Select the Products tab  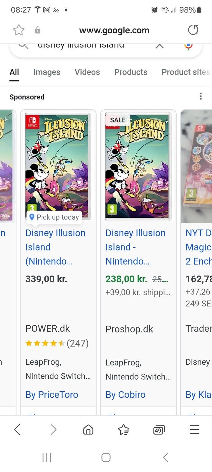point(131,72)
